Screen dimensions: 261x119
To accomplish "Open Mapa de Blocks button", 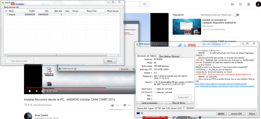I will tap(179, 103).
